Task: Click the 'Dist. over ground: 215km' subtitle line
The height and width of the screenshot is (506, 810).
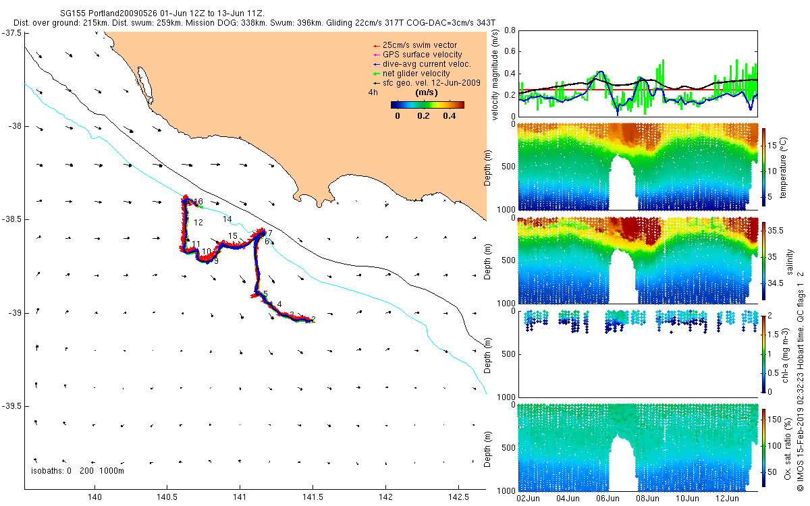Action: click(x=254, y=23)
